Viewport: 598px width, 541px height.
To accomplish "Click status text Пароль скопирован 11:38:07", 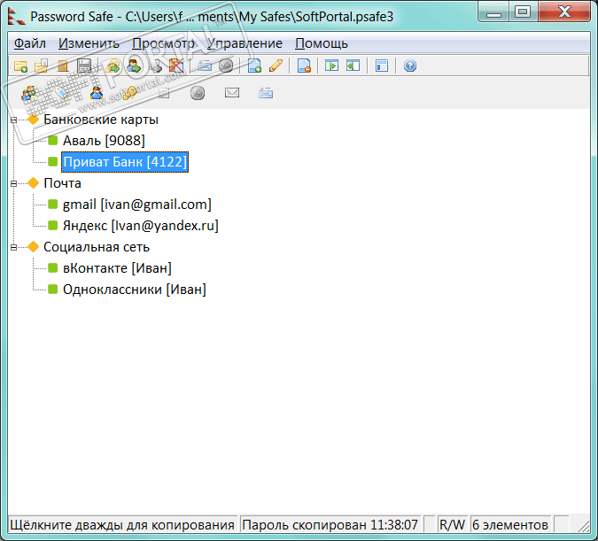I will (x=330, y=525).
